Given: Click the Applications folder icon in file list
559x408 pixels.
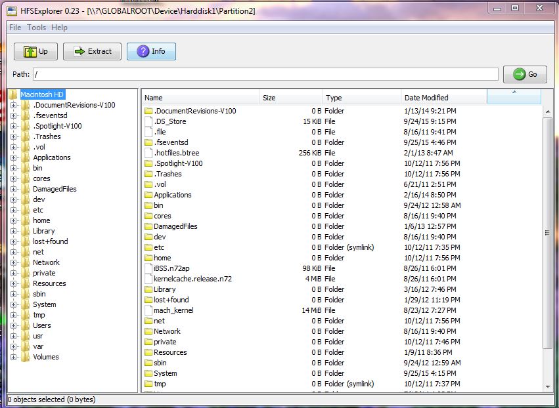Looking at the screenshot, I should coord(148,195).
